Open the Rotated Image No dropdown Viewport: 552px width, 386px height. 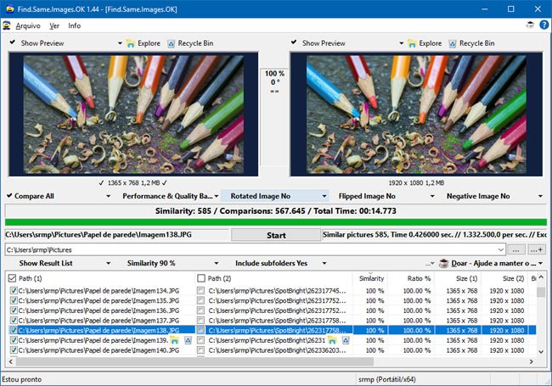tap(273, 196)
